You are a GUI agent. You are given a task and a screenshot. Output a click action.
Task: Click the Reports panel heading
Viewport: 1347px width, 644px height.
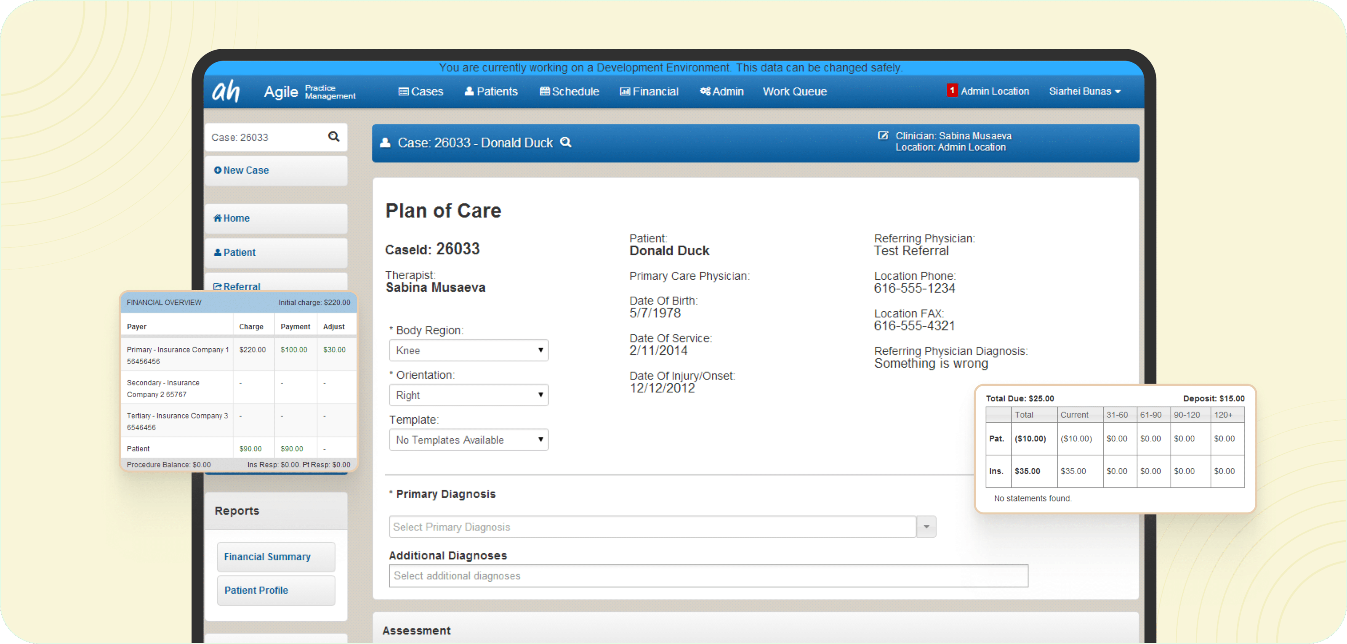236,511
